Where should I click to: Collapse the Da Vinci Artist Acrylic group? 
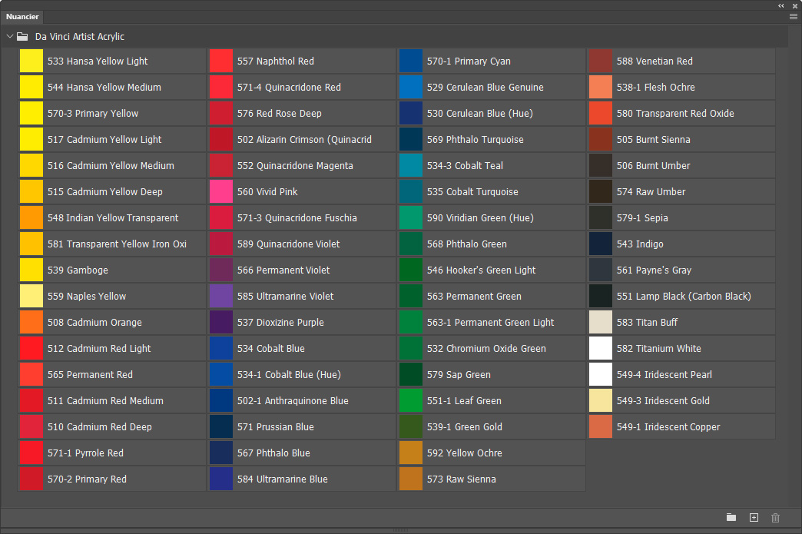pos(10,36)
